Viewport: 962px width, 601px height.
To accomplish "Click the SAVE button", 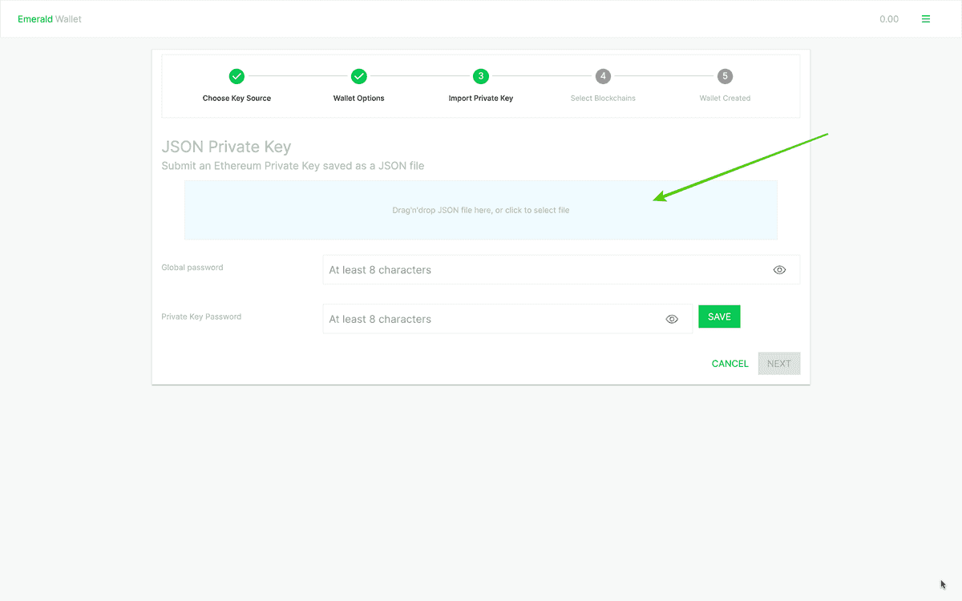I will pos(719,317).
